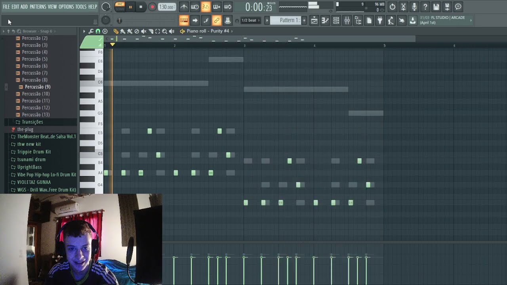Select the Mute tool in the piano roll

click(144, 31)
